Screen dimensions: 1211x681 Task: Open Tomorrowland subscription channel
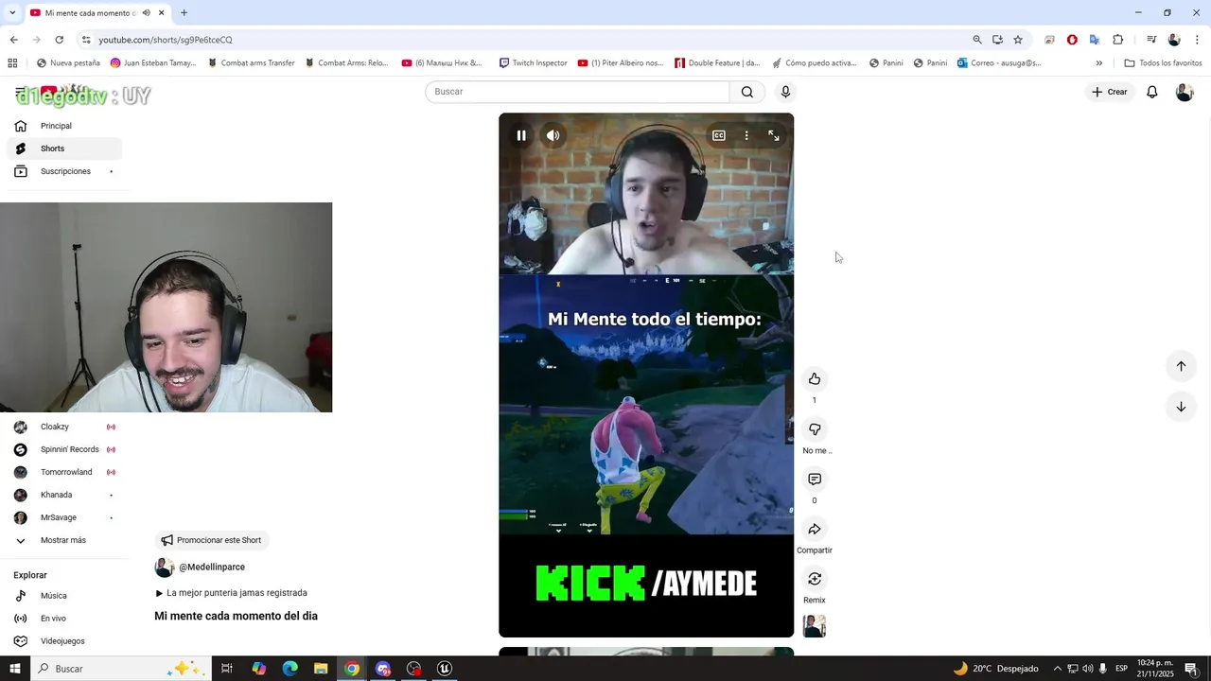[x=64, y=472]
